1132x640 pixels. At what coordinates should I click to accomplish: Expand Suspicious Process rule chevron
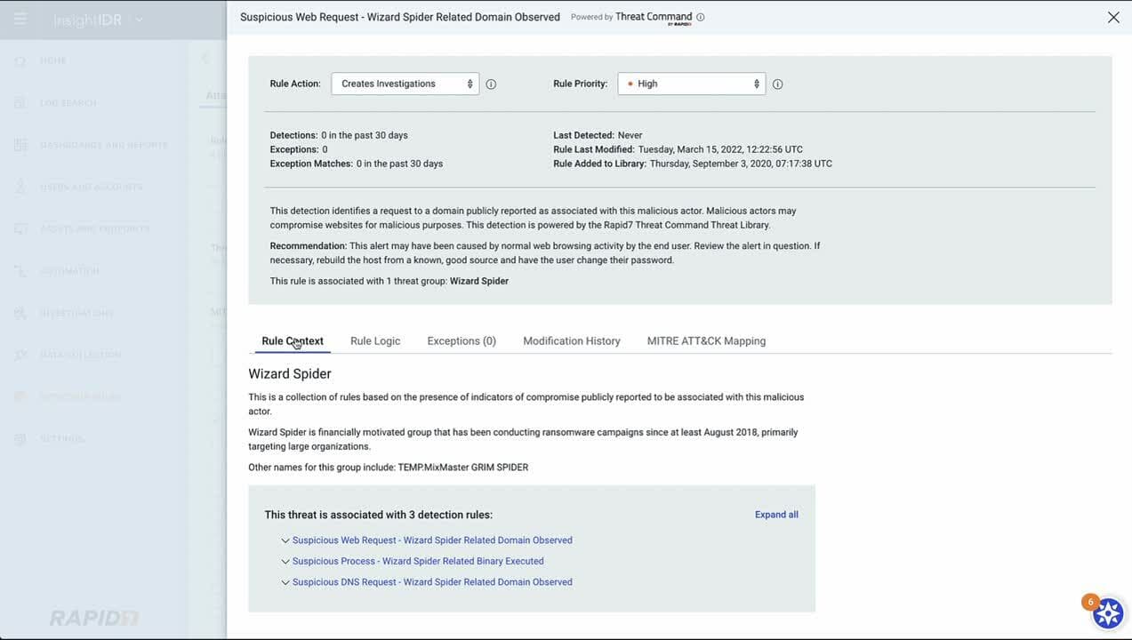pos(285,562)
